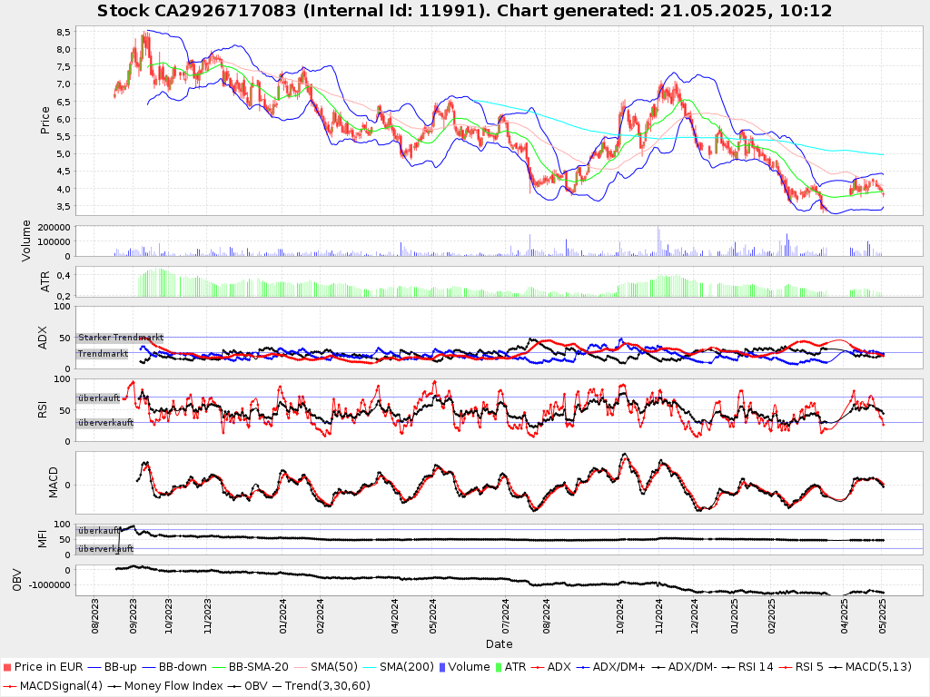Click the 04/2025 date tick
Screen dimensions: 930x697
[844, 616]
